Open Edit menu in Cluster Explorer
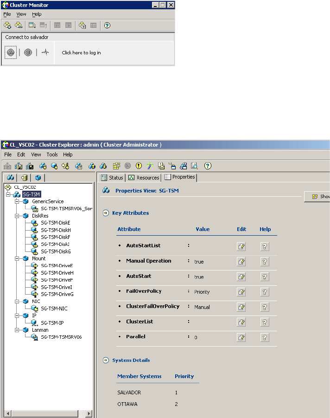 21,154
